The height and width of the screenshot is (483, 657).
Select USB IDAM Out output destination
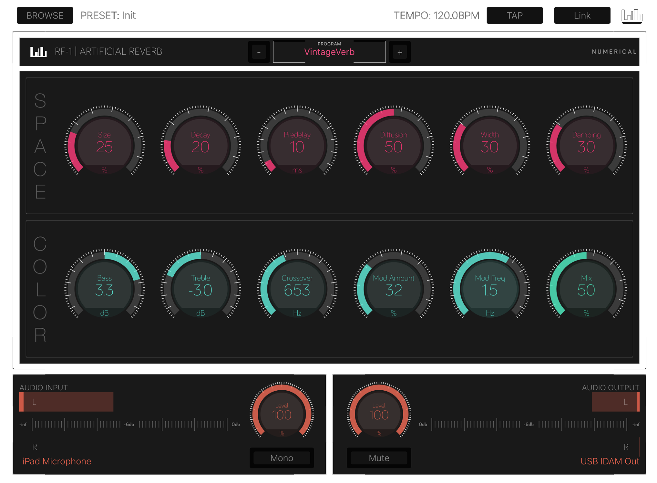coord(610,461)
